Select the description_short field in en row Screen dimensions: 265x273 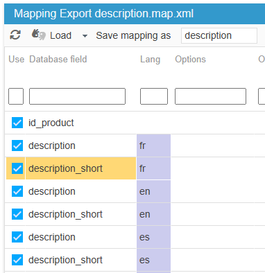pyautogui.click(x=81, y=214)
